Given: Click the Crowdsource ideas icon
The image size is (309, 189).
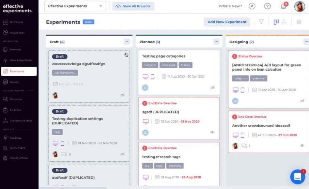Looking at the screenshot, I should 5,121.
